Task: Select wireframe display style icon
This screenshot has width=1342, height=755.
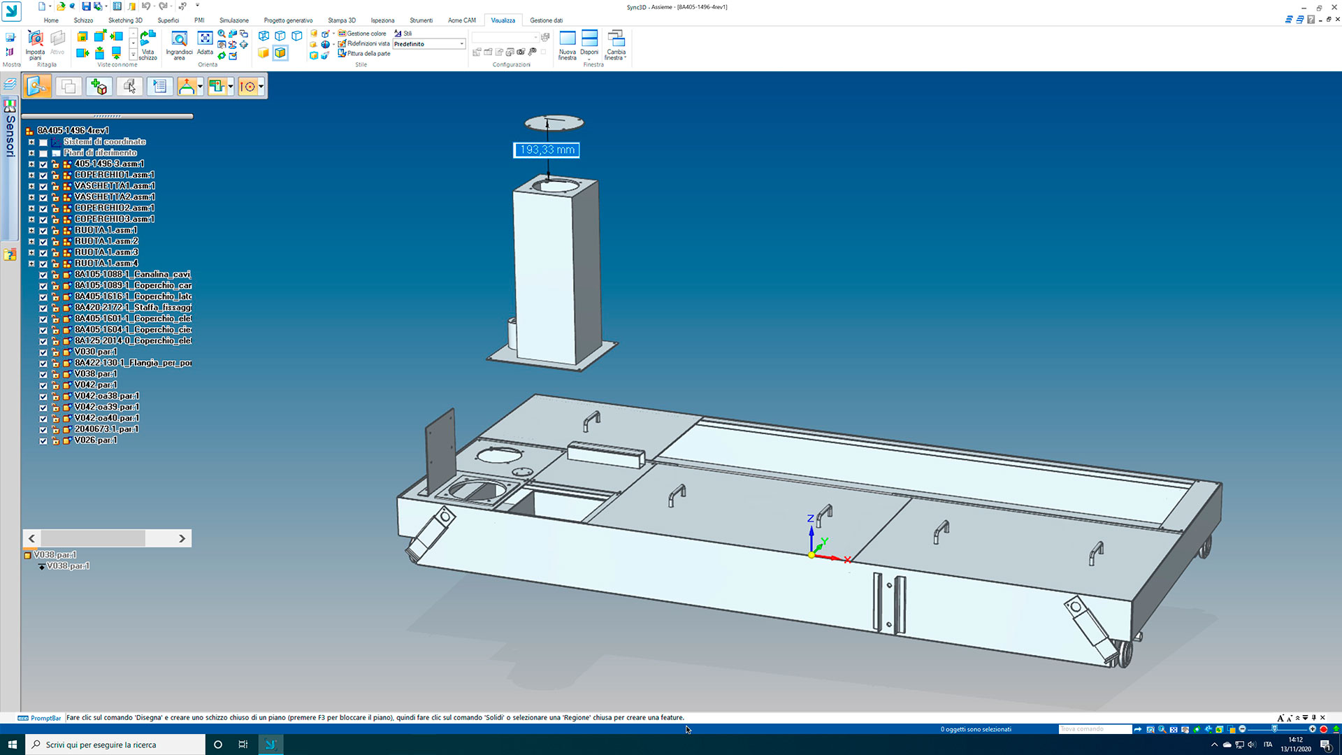Action: click(264, 36)
